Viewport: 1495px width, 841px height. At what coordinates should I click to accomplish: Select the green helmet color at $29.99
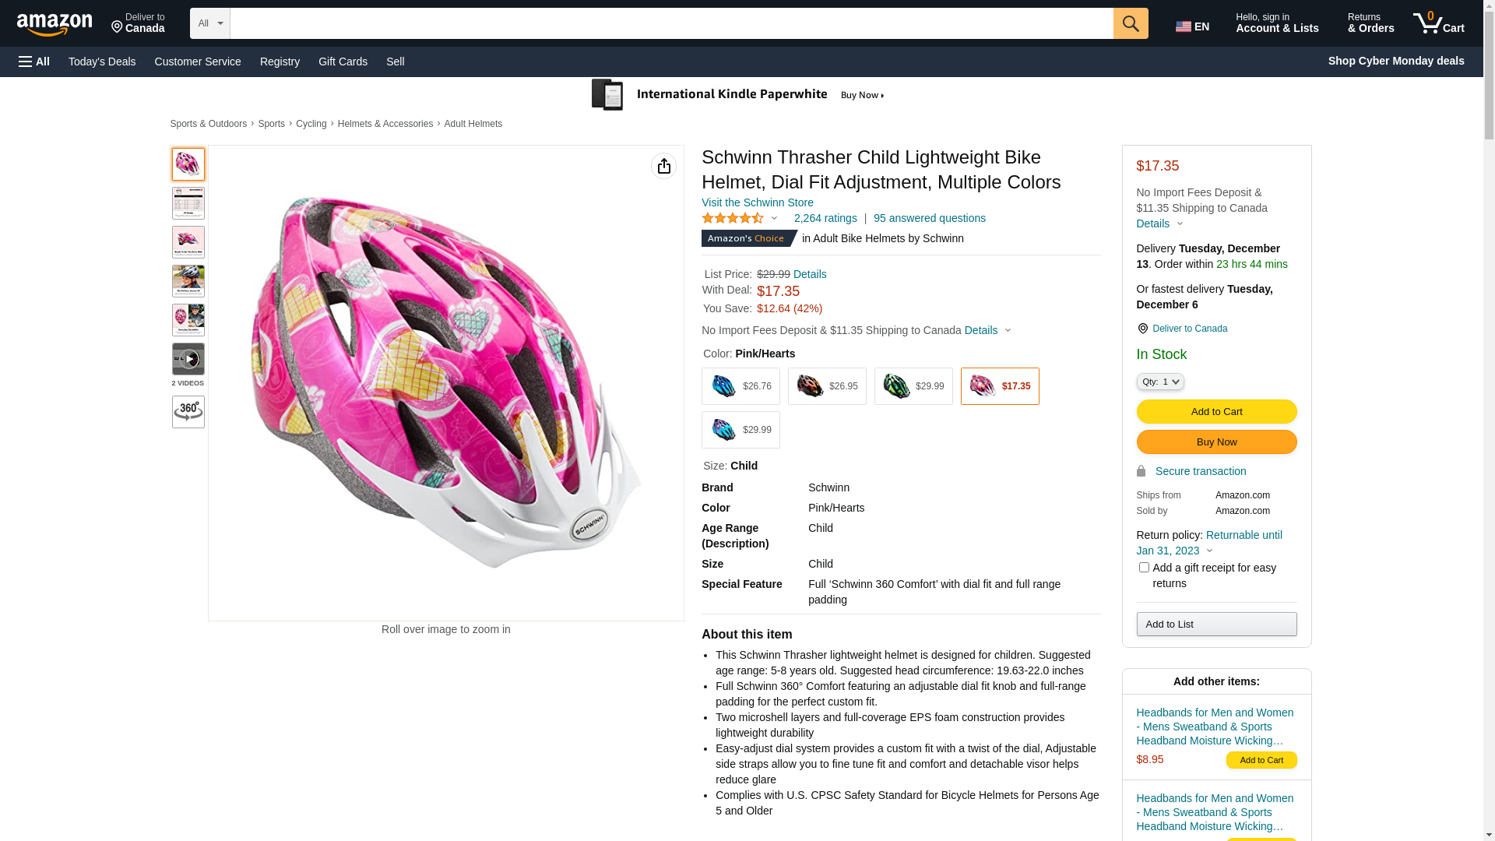[x=913, y=386]
